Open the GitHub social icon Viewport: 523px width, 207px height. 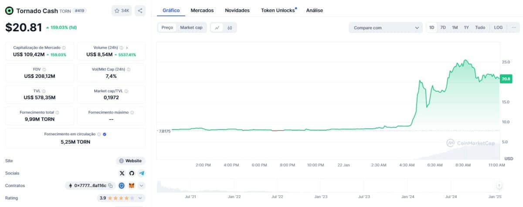[x=132, y=173]
